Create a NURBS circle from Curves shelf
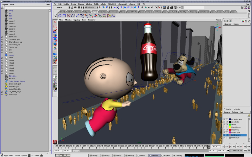The image size is (252, 157). coord(60,16)
